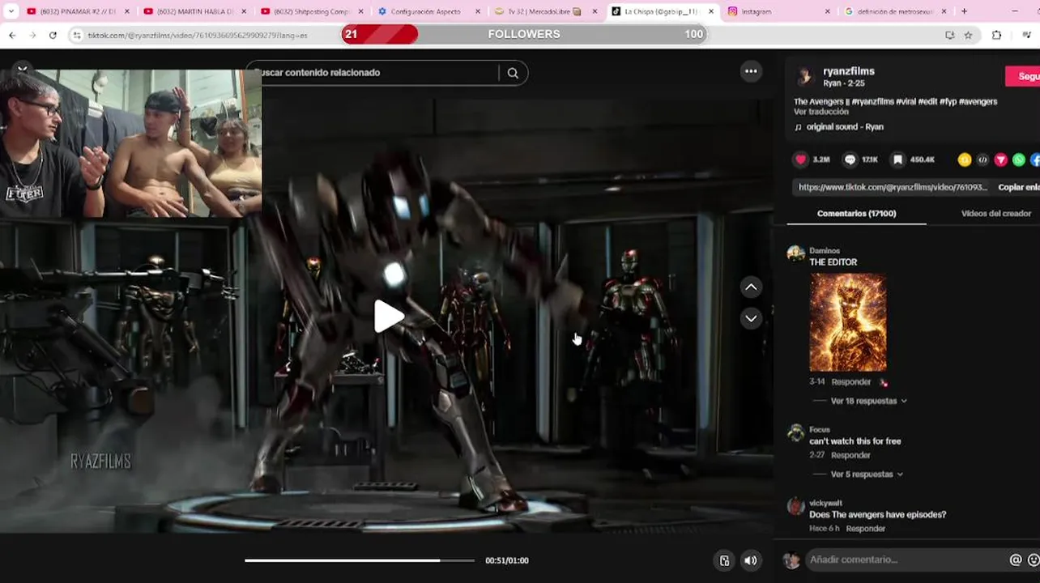This screenshot has height=583, width=1040.
Task: Open a new browser tab
Action: pyautogui.click(x=964, y=11)
